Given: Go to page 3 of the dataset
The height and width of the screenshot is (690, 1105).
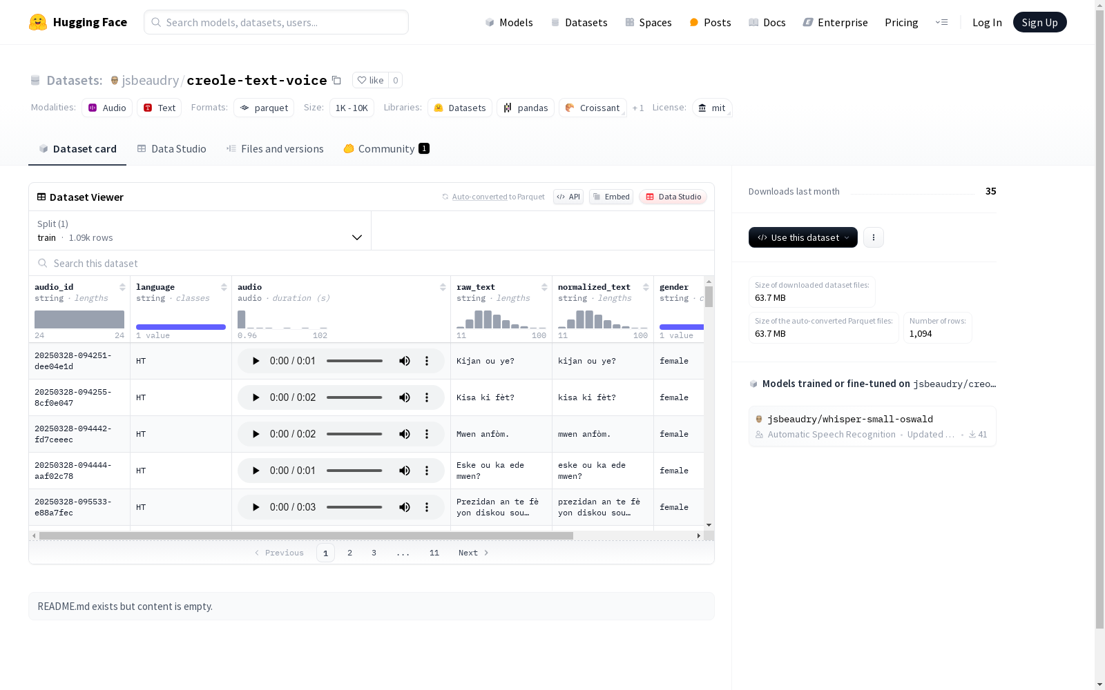Looking at the screenshot, I should point(374,553).
